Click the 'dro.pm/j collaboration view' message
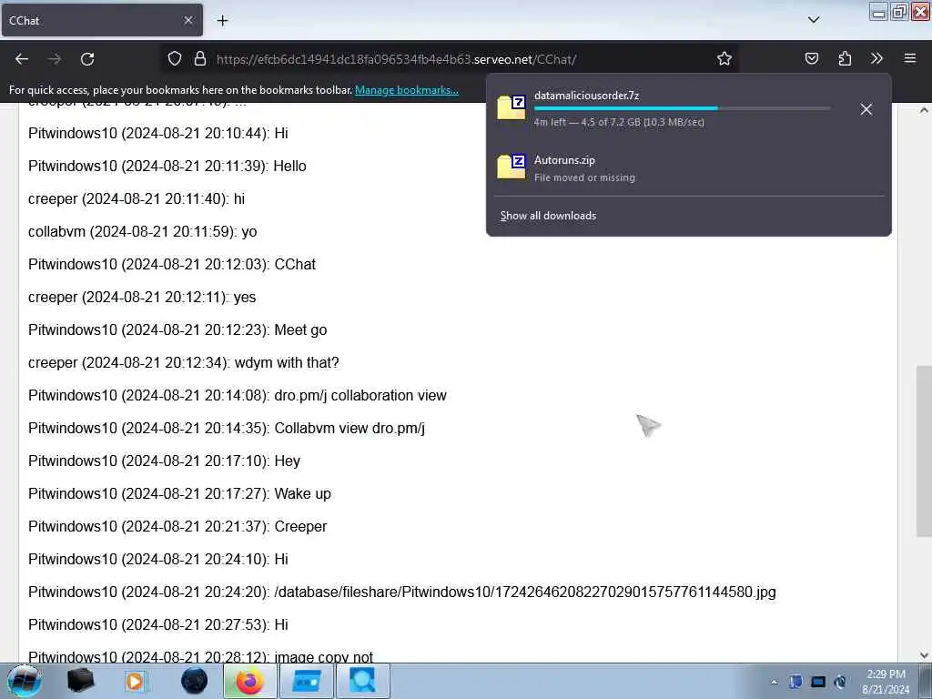 (x=238, y=395)
